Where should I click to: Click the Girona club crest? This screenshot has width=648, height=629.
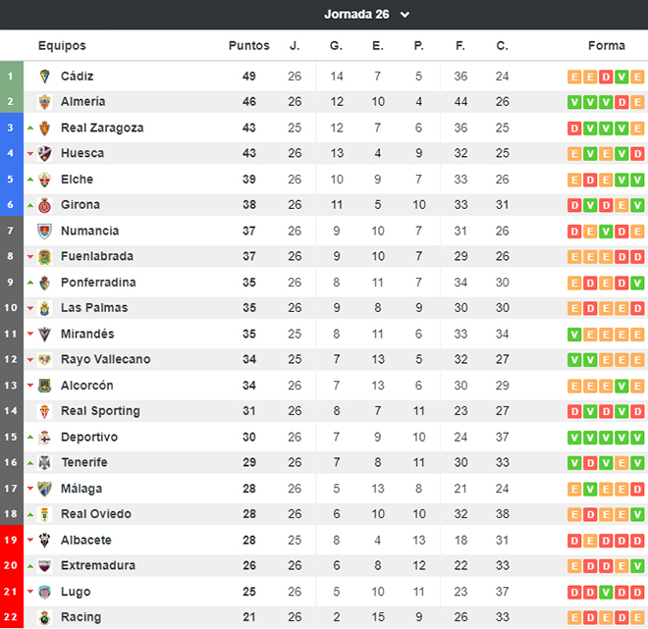pyautogui.click(x=44, y=205)
